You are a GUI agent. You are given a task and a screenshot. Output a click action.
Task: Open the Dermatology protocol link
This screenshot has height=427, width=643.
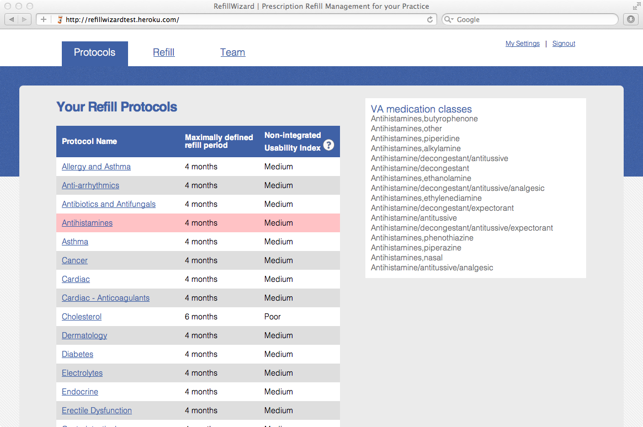[x=84, y=335]
